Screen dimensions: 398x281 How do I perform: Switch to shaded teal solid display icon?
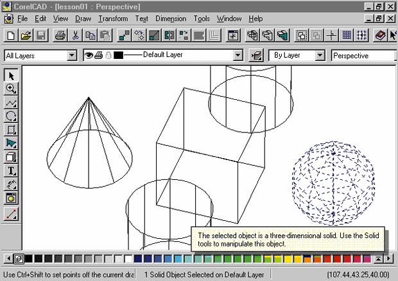click(282, 35)
